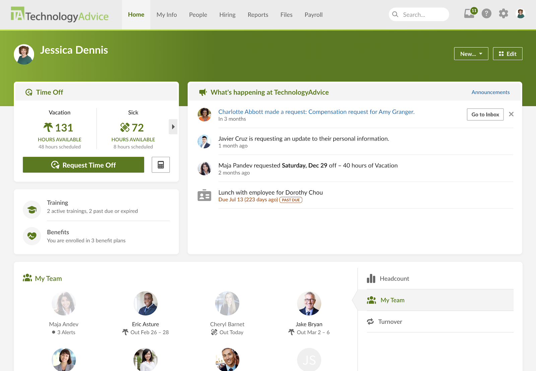This screenshot has width=536, height=371.
Task: Click the Request Time Off button
Action: [x=83, y=165]
